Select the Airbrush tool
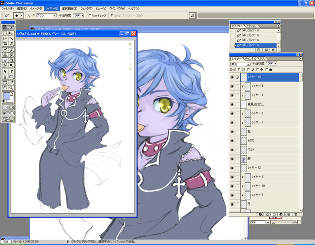Viewport: 315px width, 245px height. coord(5,50)
